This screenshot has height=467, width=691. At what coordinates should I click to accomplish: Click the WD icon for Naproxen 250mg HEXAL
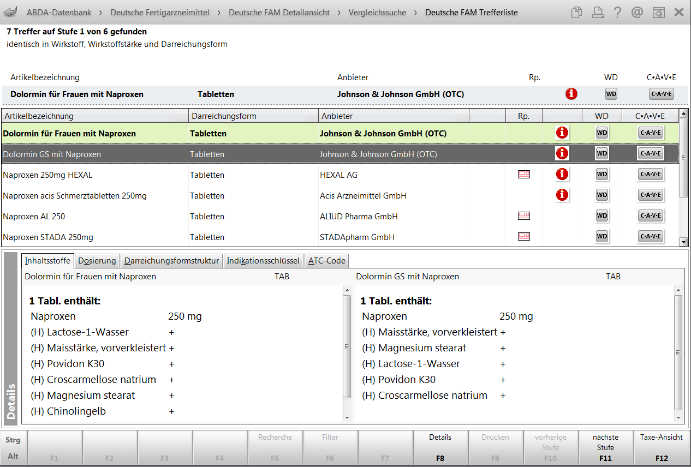click(x=601, y=174)
